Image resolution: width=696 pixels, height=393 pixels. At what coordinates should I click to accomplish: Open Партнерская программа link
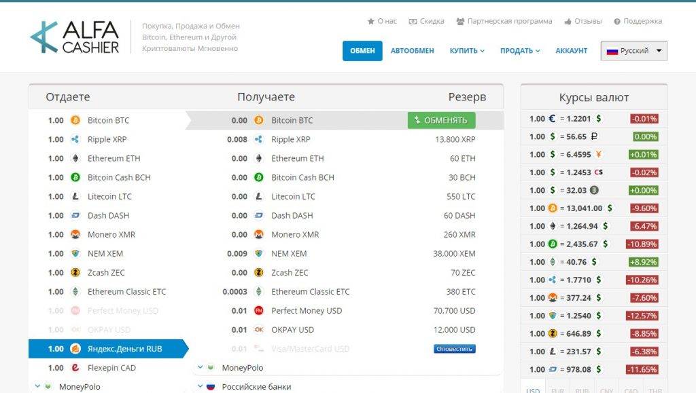click(505, 21)
